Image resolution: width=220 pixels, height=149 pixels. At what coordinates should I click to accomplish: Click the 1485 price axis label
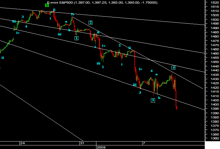click(215, 32)
